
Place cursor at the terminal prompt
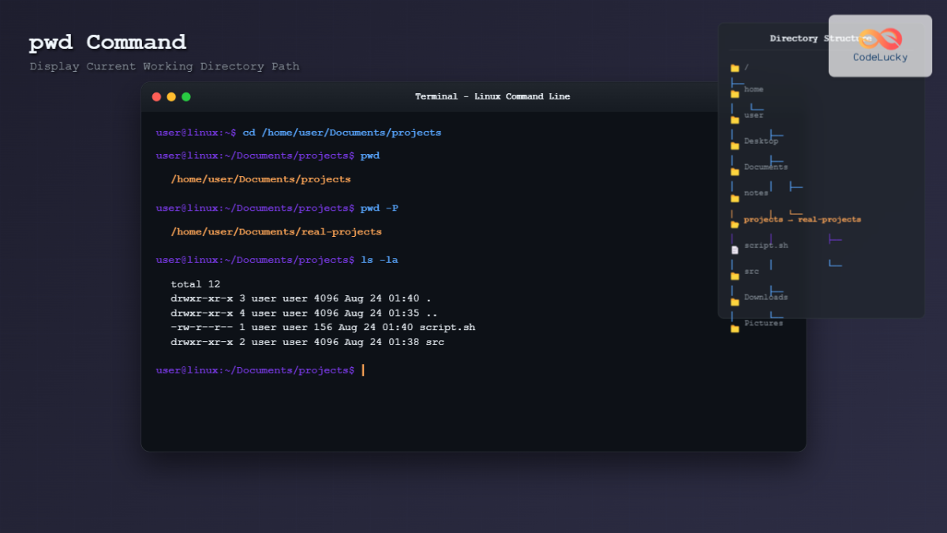(362, 370)
